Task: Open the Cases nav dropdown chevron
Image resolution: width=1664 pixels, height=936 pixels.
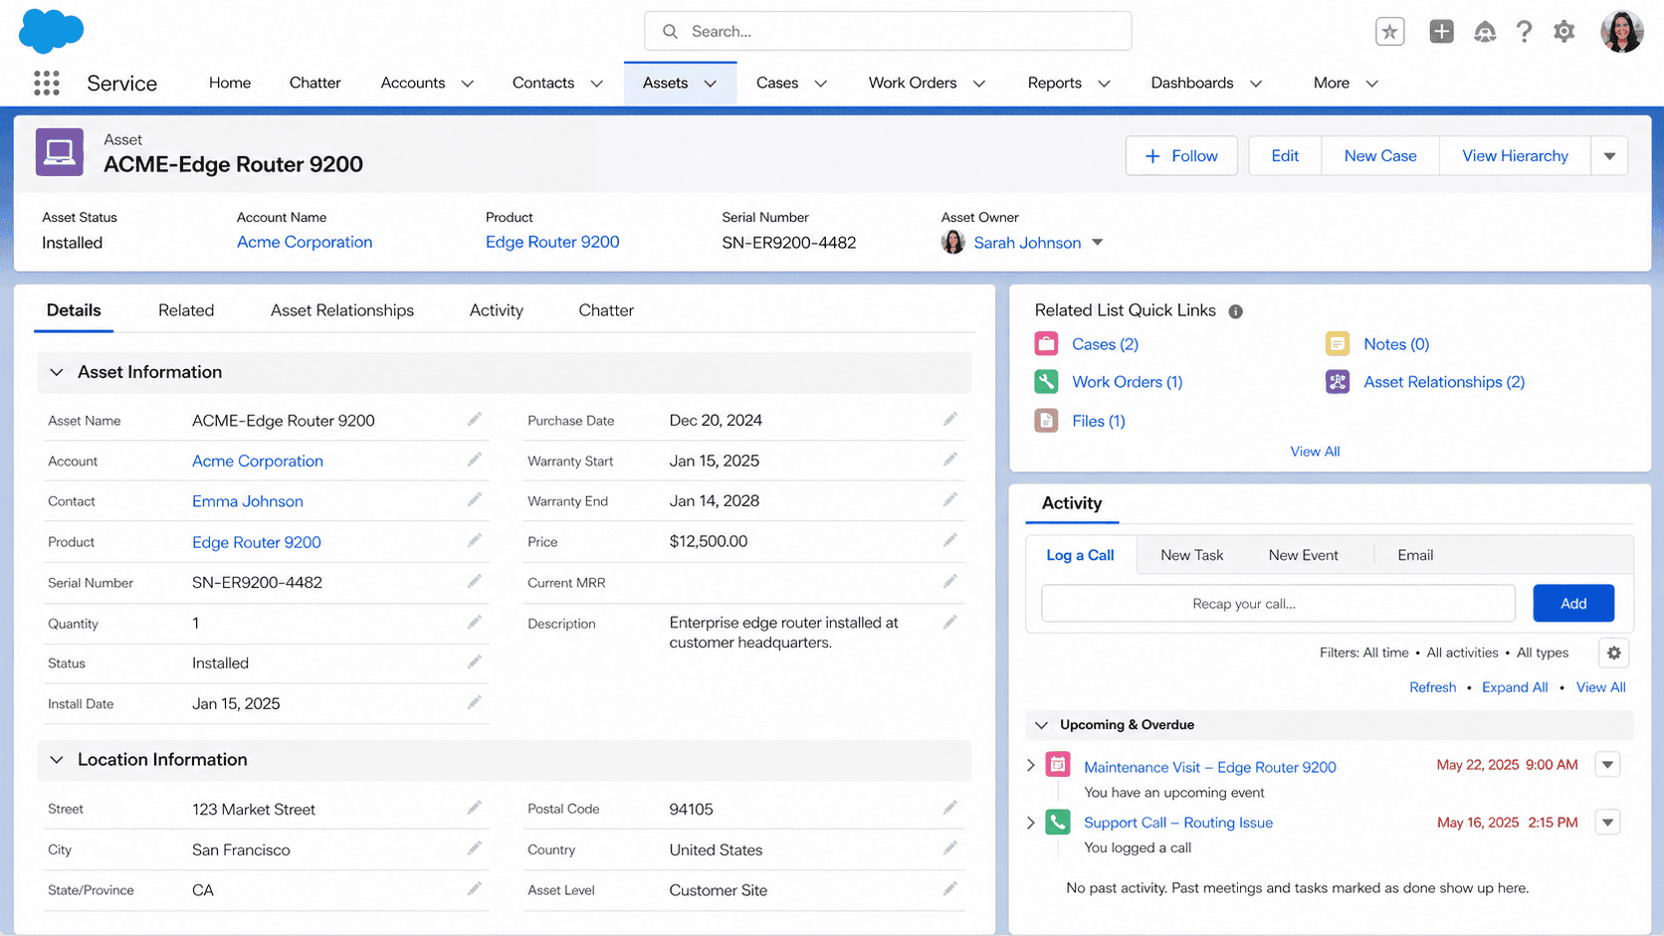Action: (821, 84)
